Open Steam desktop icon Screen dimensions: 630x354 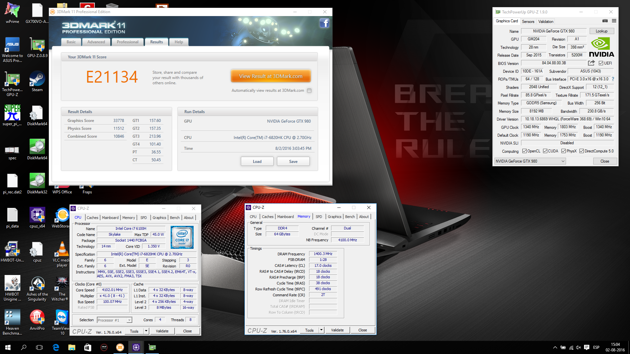37,81
